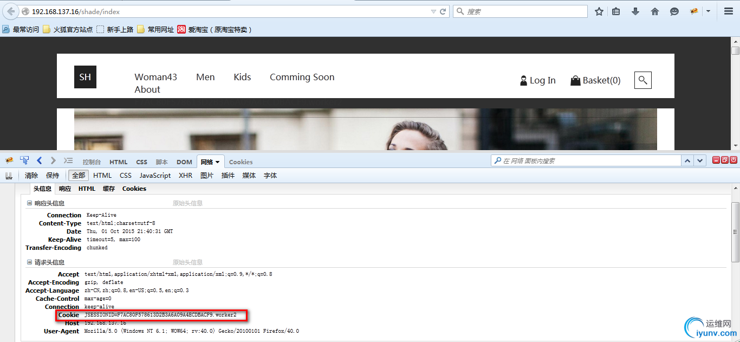Filter network requests by HTML
The height and width of the screenshot is (342, 740).
coord(102,176)
